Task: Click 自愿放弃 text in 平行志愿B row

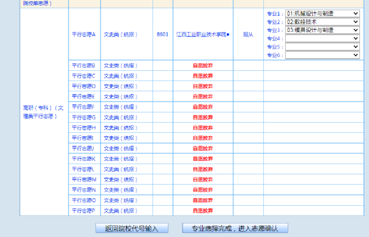Action: (203, 65)
